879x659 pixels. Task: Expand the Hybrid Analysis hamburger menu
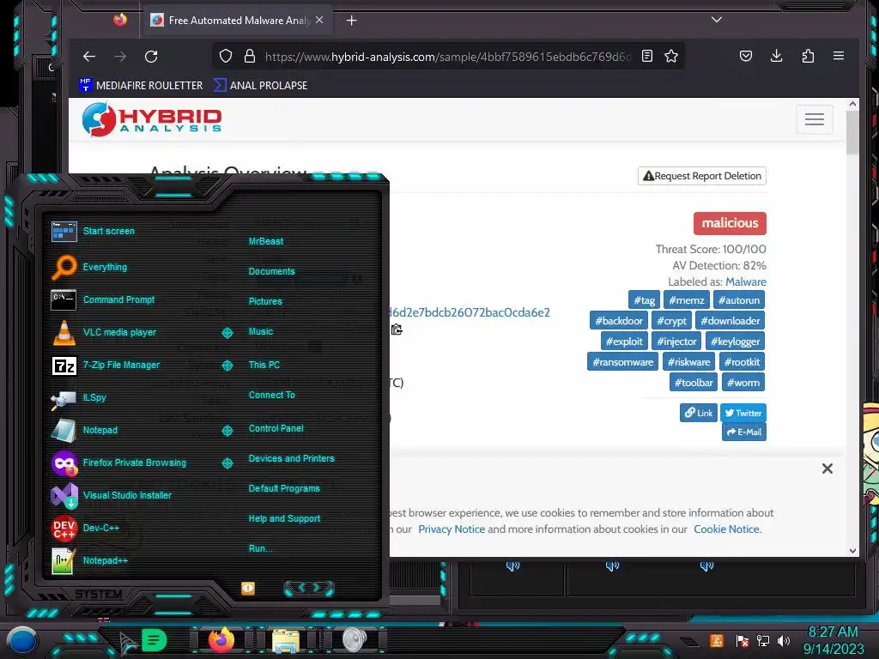pyautogui.click(x=814, y=118)
